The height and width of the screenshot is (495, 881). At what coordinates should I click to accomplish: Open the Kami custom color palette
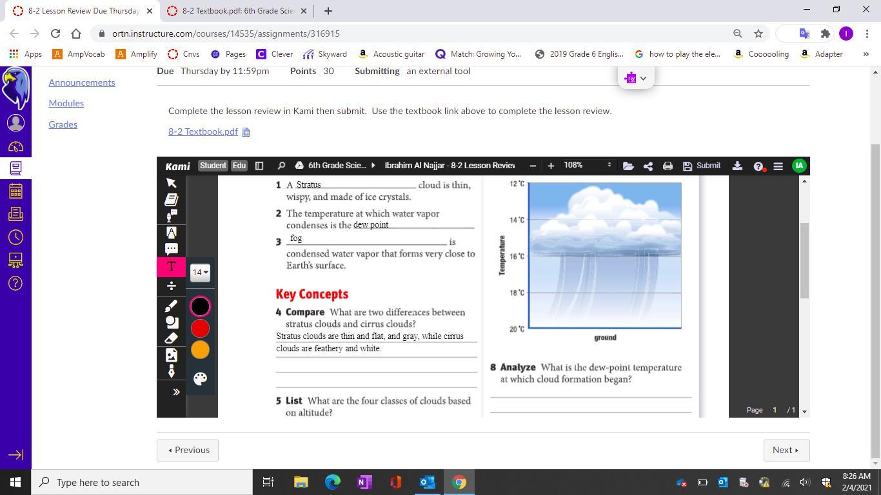point(200,378)
